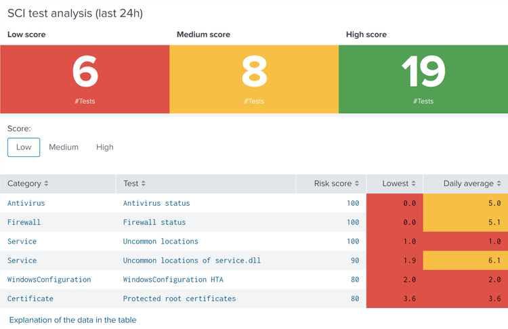Click the WindowsConfiguration category cell
508x329 pixels.
[49, 280]
